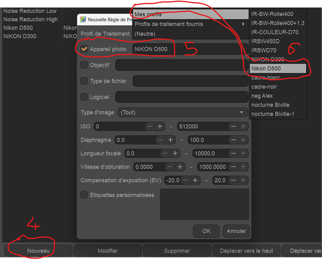Open the Mes profils submenu
The width and height of the screenshot is (322, 259).
tap(190, 14)
